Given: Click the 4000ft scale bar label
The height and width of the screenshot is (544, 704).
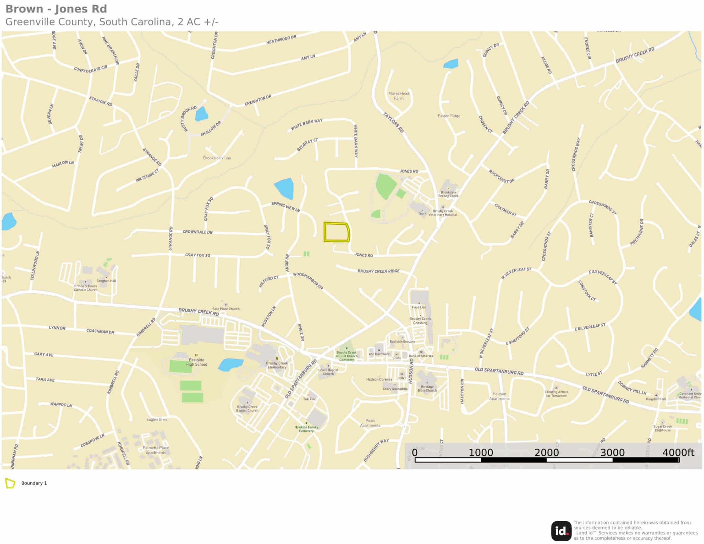Looking at the screenshot, I should (x=678, y=452).
